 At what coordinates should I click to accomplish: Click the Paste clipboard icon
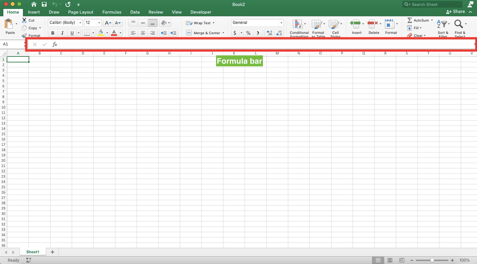point(9,24)
